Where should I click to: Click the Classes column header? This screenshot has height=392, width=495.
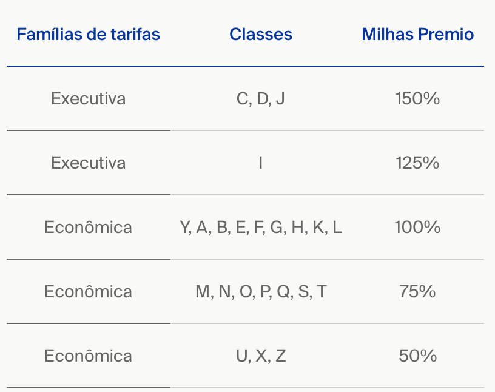click(261, 34)
